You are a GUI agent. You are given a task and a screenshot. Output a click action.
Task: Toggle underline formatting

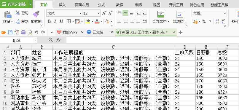click(x=61, y=21)
